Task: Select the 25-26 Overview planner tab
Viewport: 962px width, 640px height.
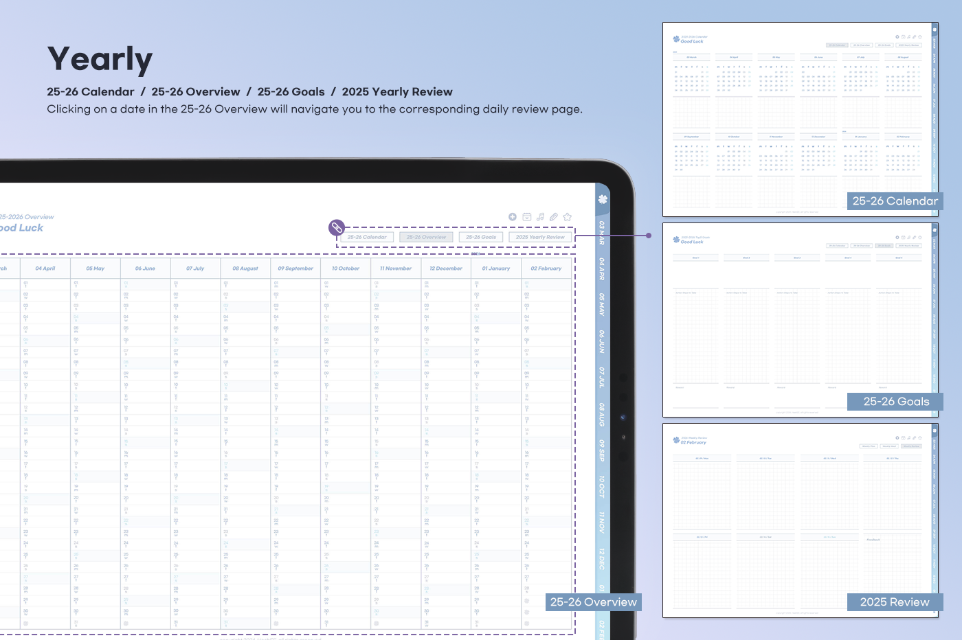Action: (426, 237)
